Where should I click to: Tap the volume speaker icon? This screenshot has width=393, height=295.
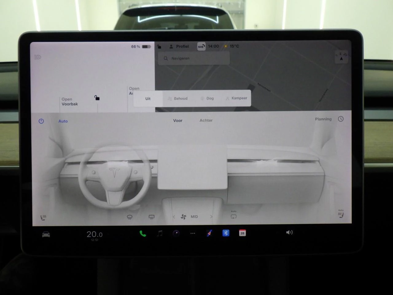point(289,232)
